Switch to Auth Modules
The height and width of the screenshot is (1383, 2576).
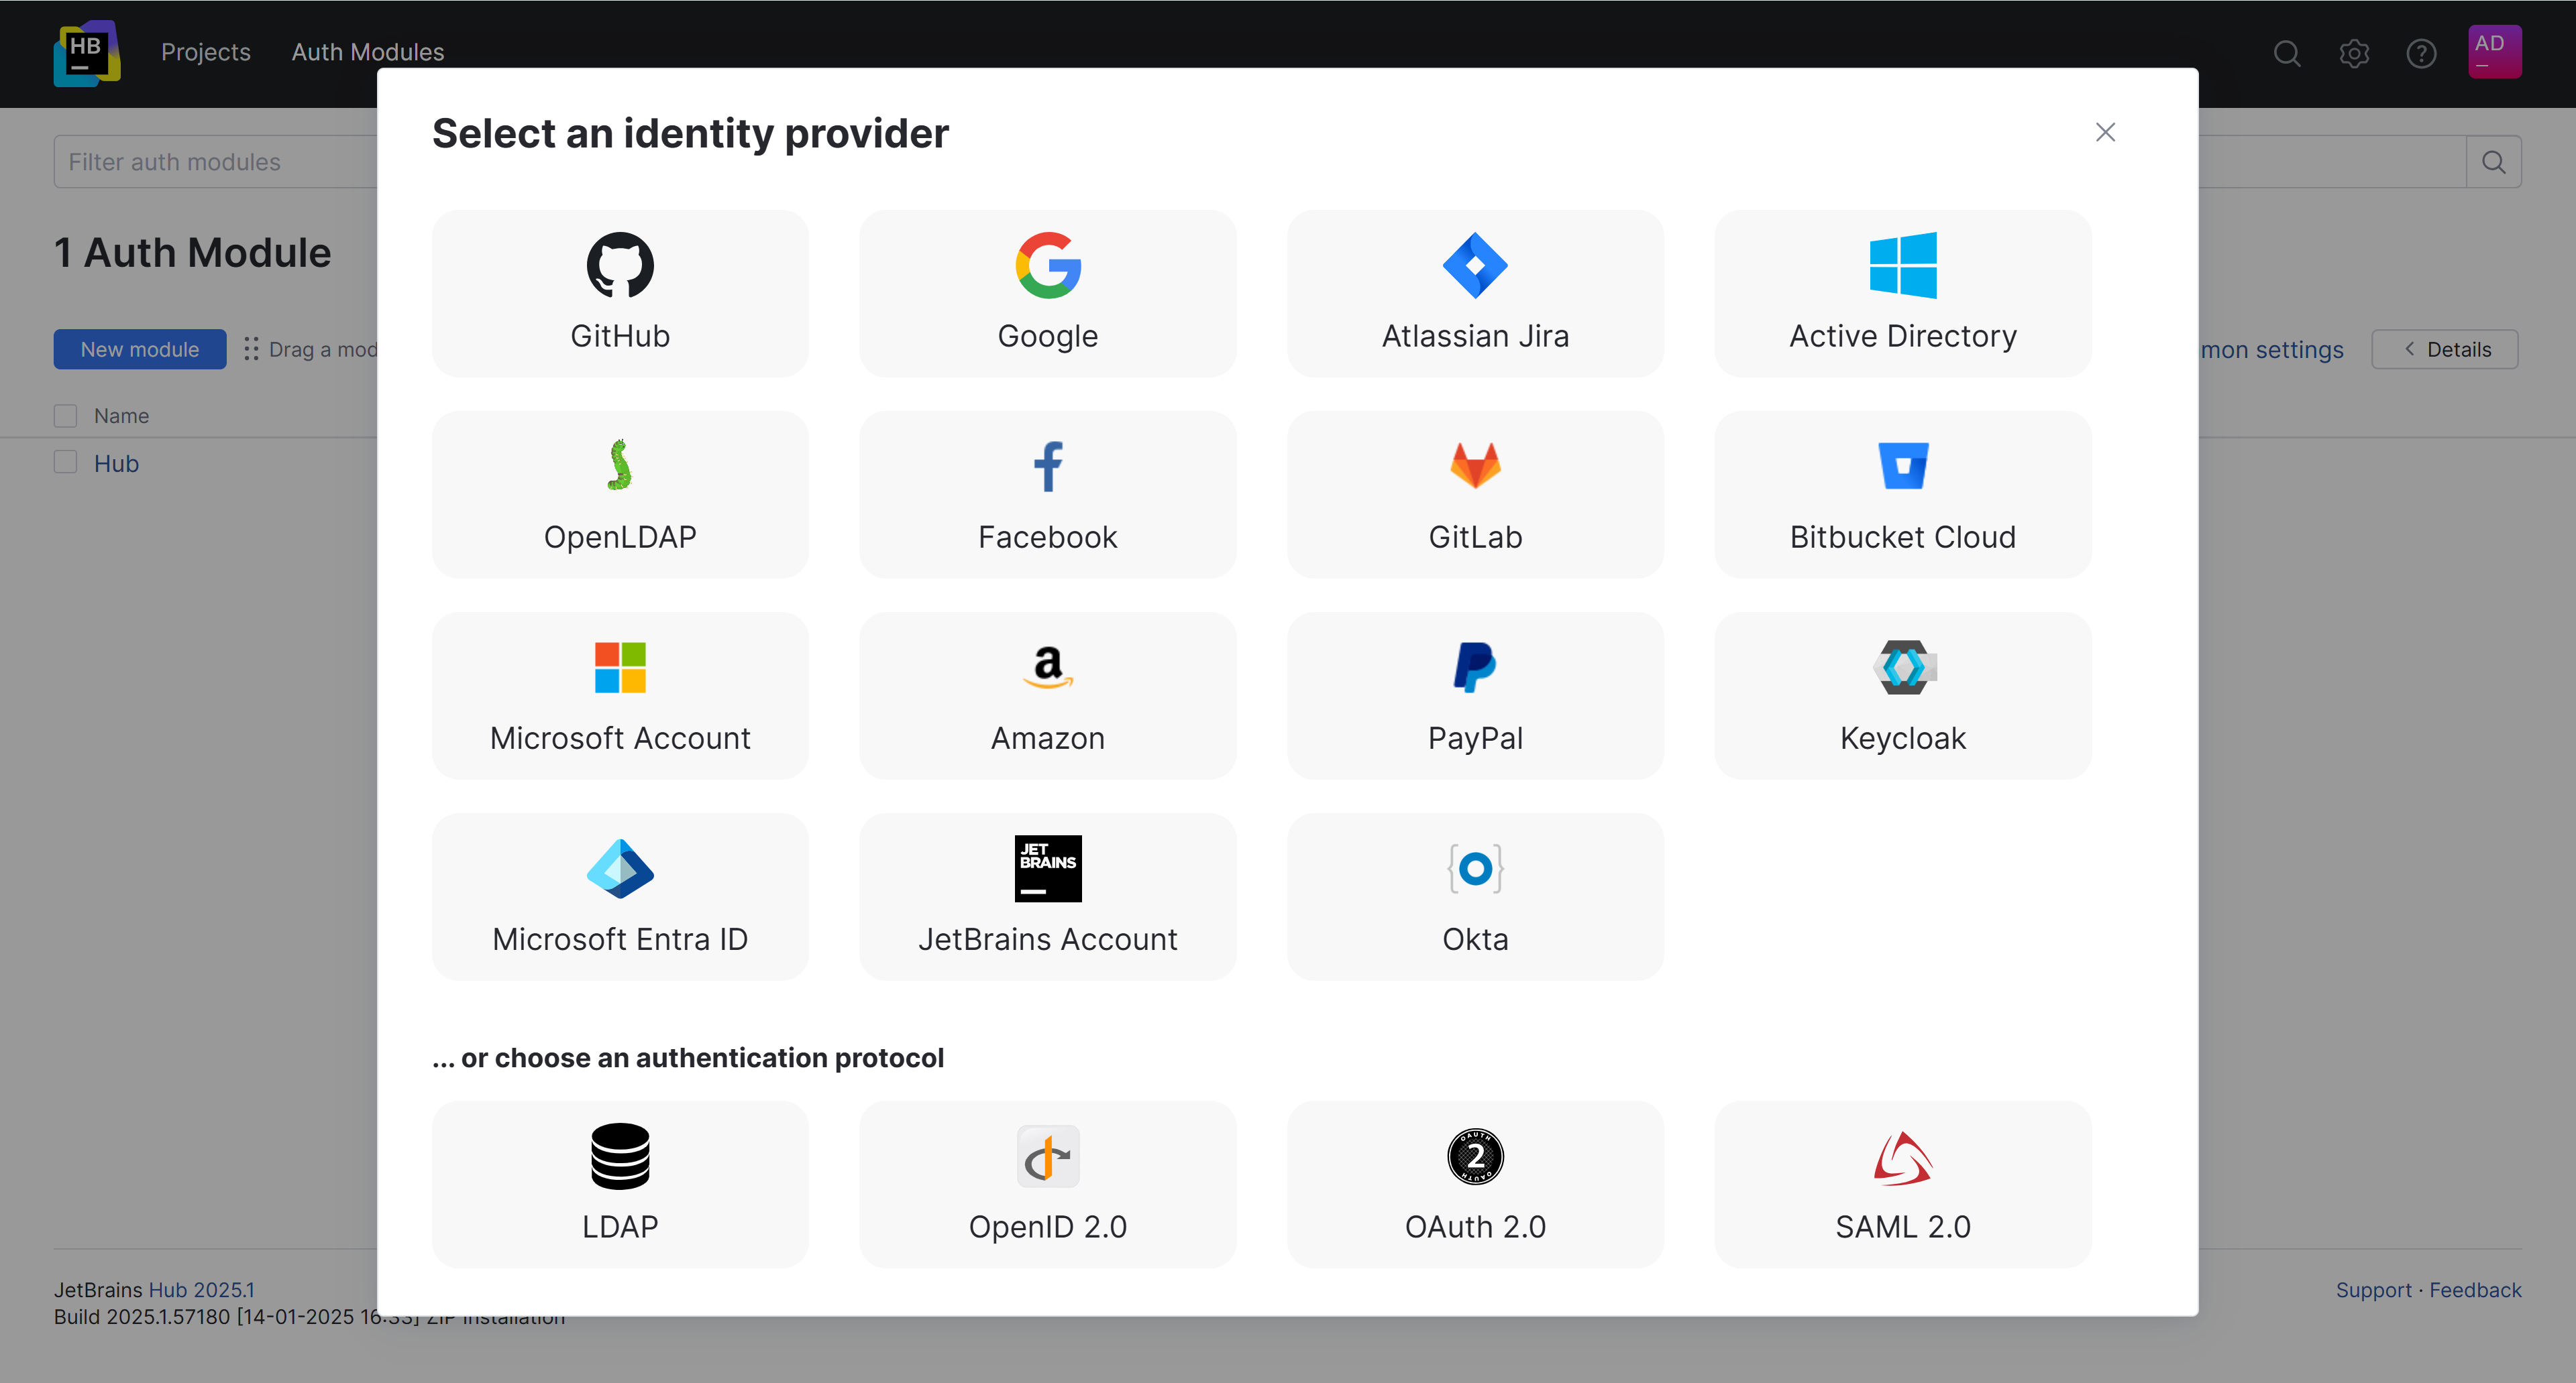tap(367, 52)
